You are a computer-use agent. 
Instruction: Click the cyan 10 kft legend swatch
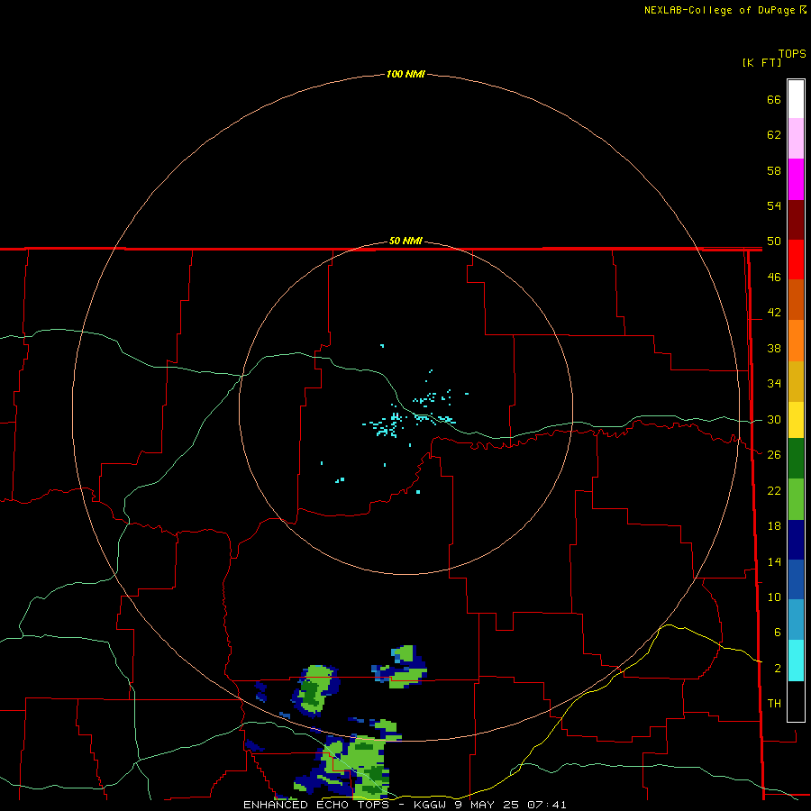[796, 661]
